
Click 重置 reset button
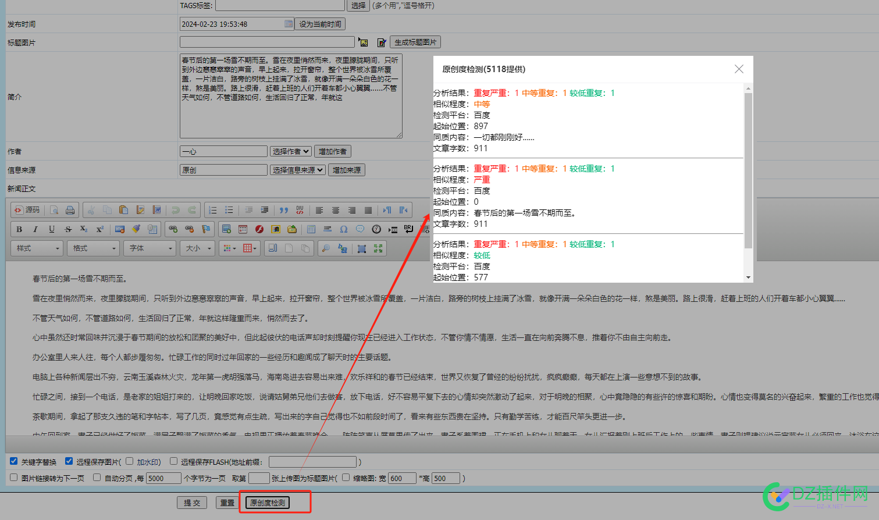tap(227, 503)
